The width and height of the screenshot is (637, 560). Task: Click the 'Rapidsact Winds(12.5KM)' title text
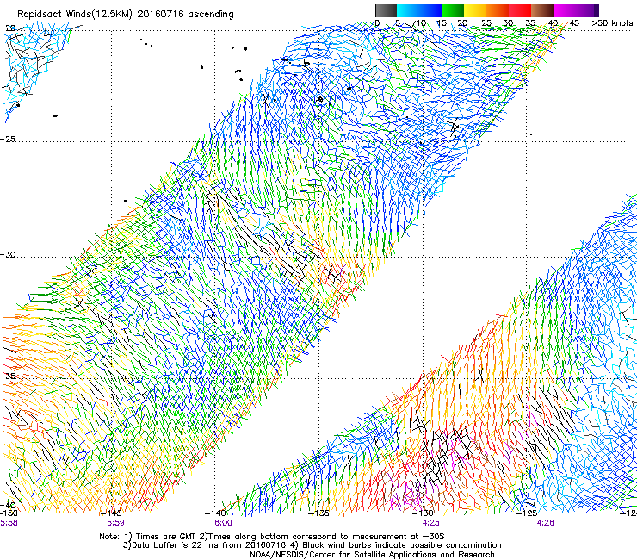click(75, 15)
